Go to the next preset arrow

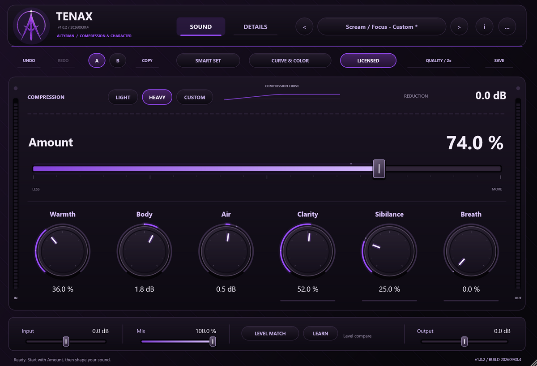tap(459, 27)
